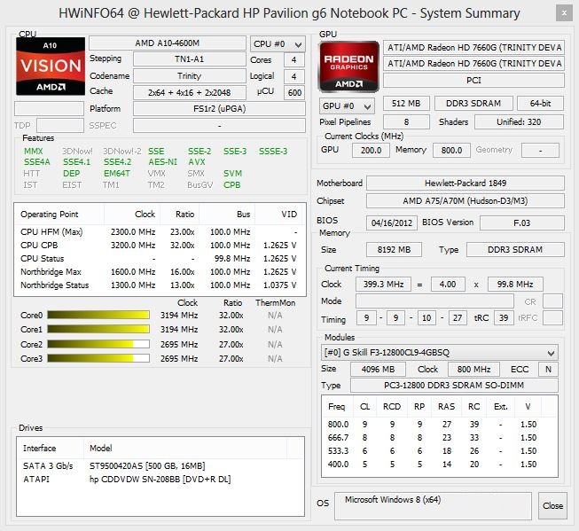
Task: Click the BIOS date 04/16/2012 field
Action: pyautogui.click(x=392, y=223)
